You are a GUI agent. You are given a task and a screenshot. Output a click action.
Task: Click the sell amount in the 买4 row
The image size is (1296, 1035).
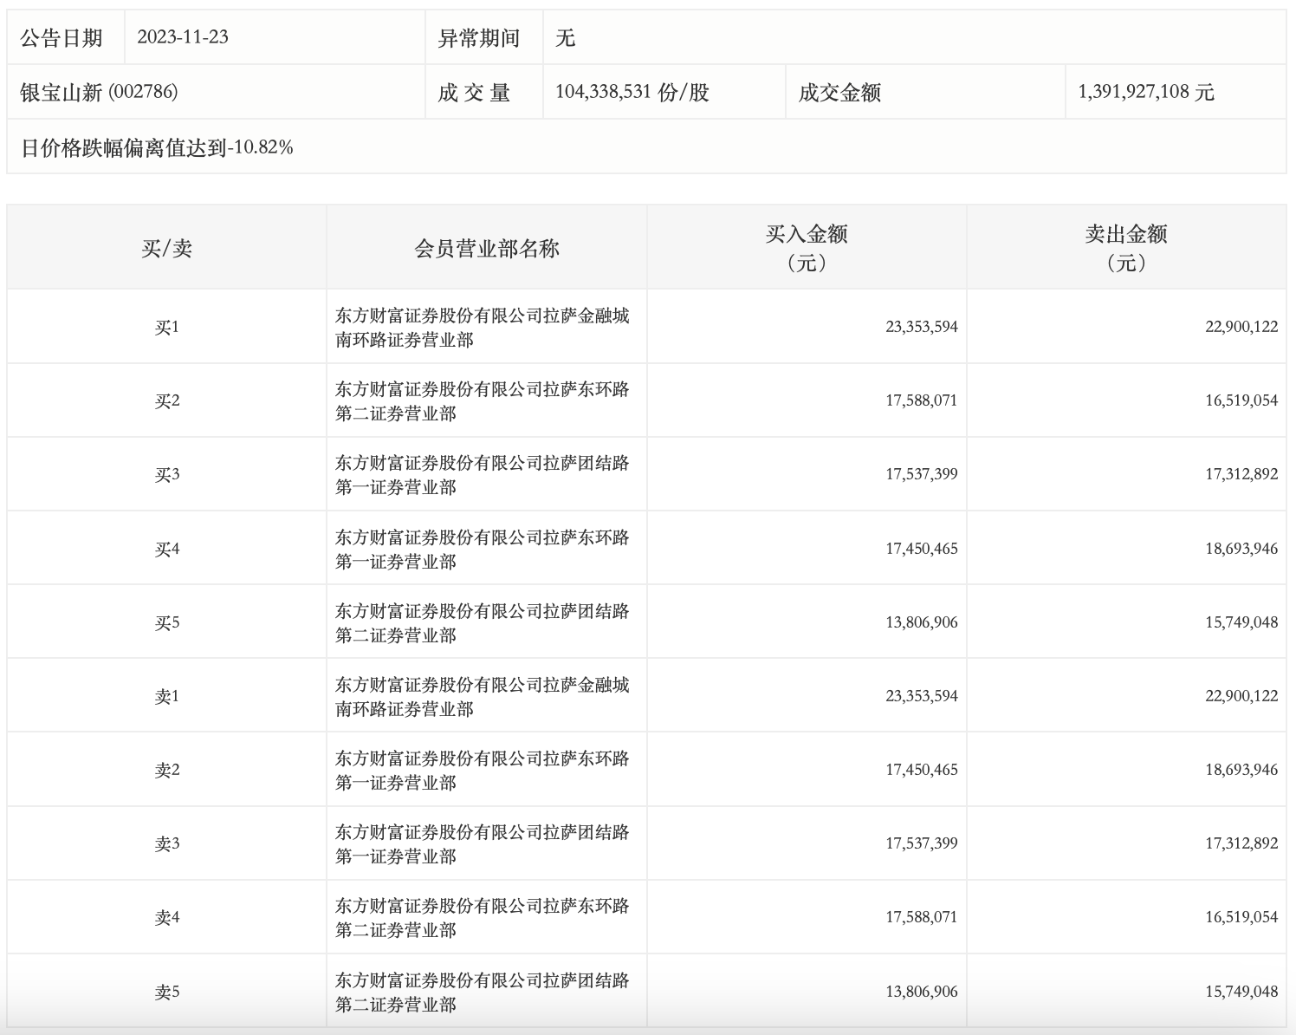click(x=1241, y=549)
